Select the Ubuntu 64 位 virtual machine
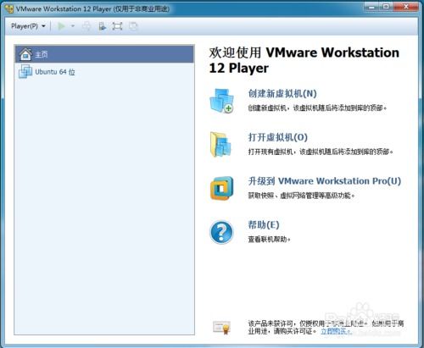Screen dimensions: 424x348 (104, 72)
